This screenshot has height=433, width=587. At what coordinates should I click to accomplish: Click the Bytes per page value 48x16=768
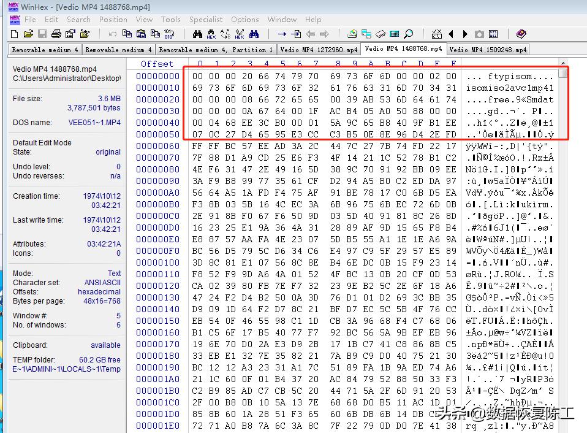tap(102, 301)
